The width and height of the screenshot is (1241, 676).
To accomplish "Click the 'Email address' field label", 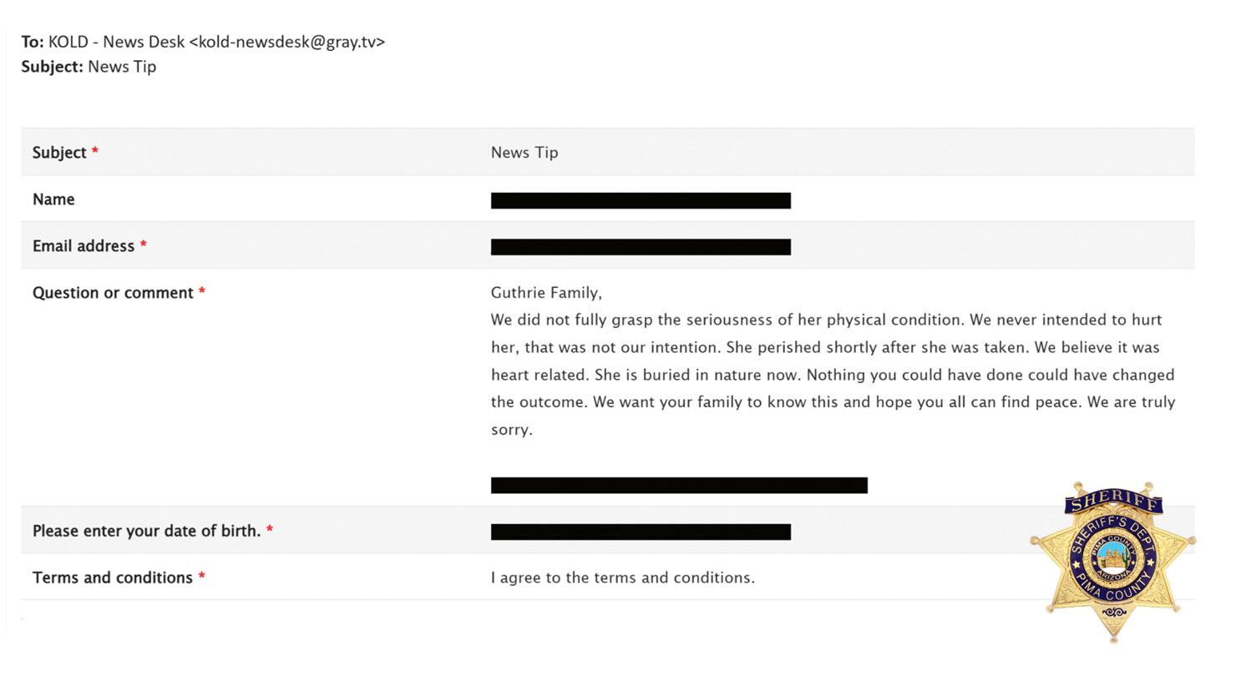I will 84,246.
